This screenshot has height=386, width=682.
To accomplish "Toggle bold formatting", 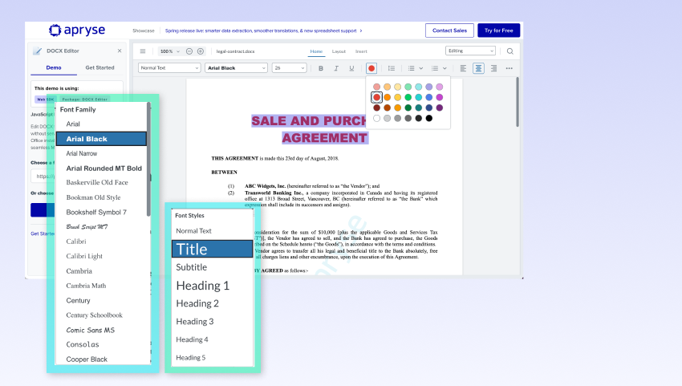I will pyautogui.click(x=321, y=68).
